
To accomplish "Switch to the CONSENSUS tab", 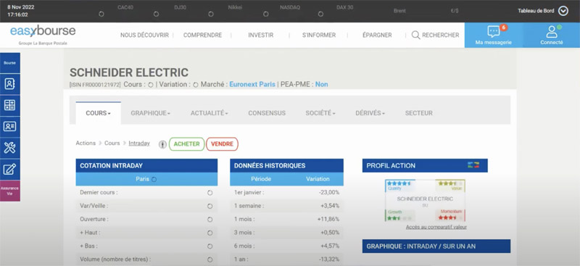I will 267,113.
